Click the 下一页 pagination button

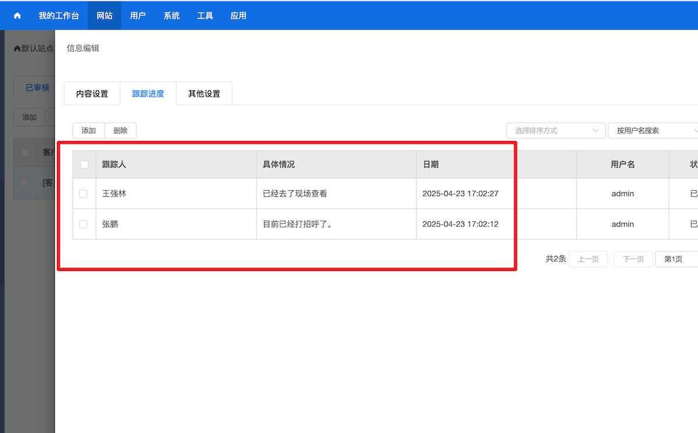pos(633,259)
